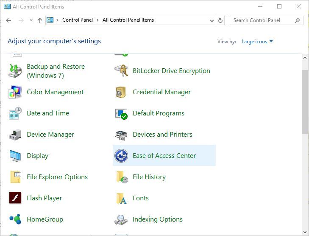309x236 pixels.
Task: Open the Indexing Options link
Action: (x=157, y=219)
